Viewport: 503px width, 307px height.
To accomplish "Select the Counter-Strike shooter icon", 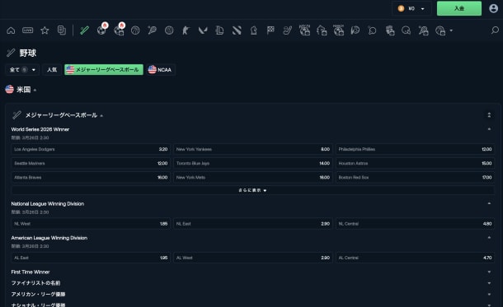I will pos(186,30).
